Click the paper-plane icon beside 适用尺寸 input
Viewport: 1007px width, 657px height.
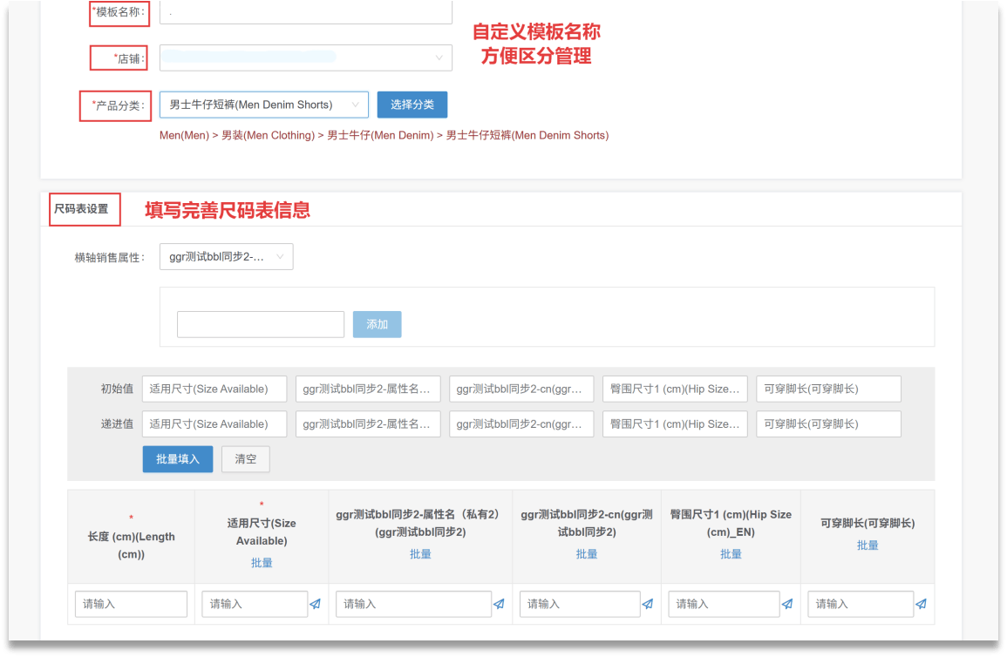pos(314,604)
